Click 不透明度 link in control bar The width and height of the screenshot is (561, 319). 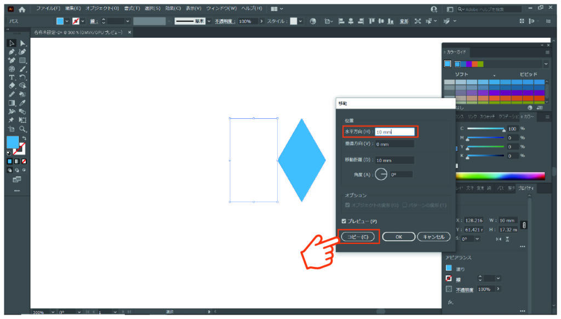coord(224,21)
